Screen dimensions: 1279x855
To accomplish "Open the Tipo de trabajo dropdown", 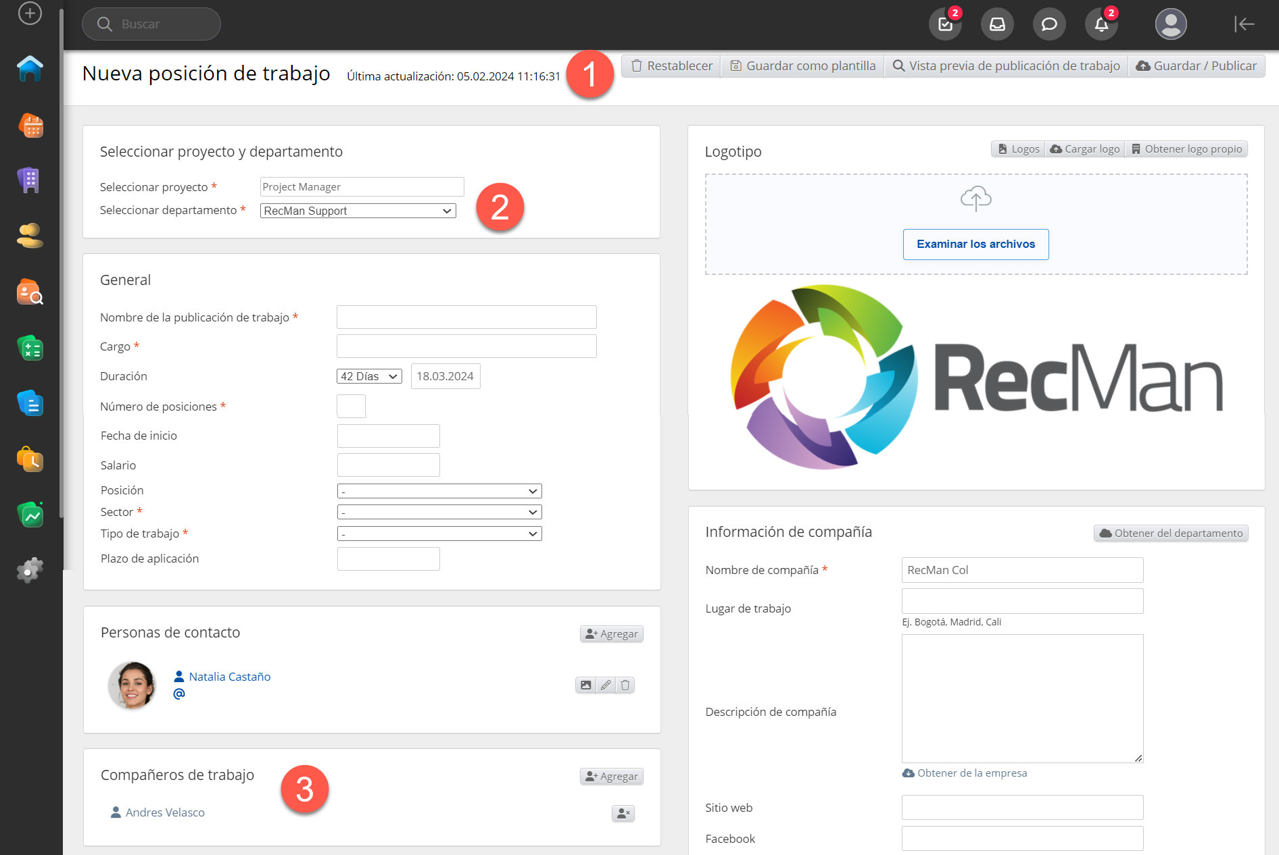I will pyautogui.click(x=439, y=534).
